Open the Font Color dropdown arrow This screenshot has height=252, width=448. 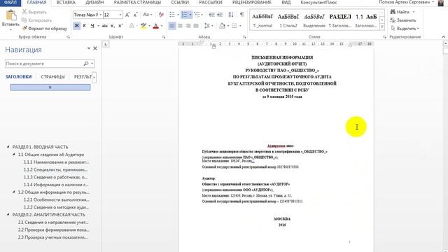(x=162, y=26)
